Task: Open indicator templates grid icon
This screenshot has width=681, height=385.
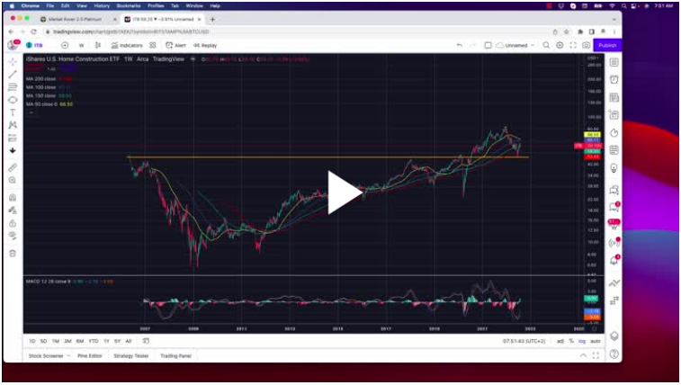Action: pos(153,45)
